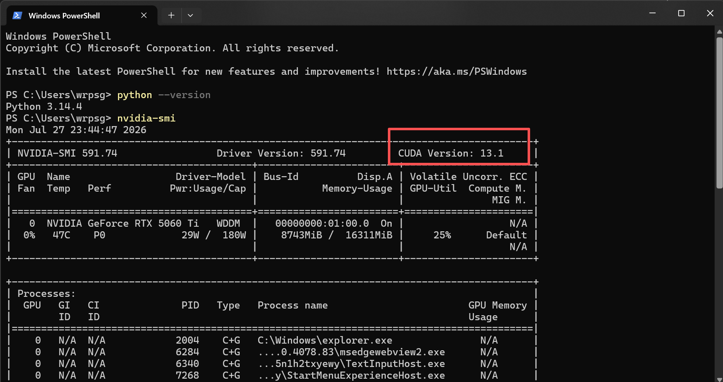Screen dimensions: 723x382
Task: Minimize the terminal window
Action: (x=652, y=13)
